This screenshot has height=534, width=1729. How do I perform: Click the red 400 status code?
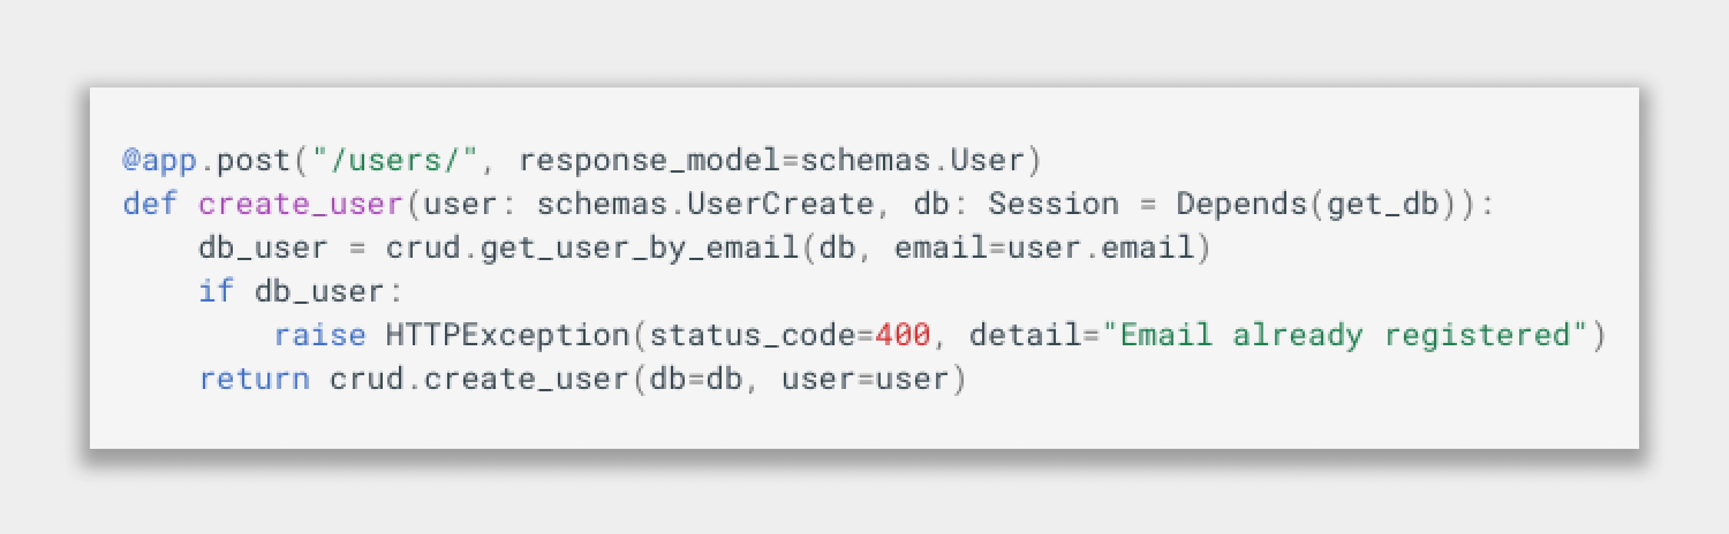(903, 335)
